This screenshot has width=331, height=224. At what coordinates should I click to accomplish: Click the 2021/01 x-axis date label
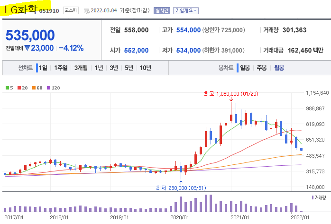tap(240, 217)
